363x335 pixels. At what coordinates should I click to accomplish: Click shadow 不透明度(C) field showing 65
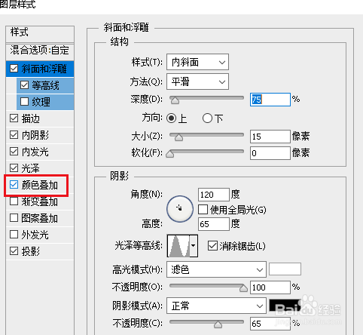coord(270,324)
